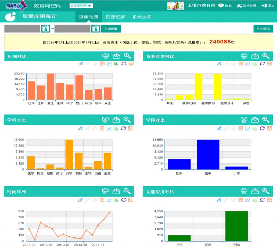Open data view for 资源类型对比 chart
The height and width of the screenshot is (248, 277).
241,64
